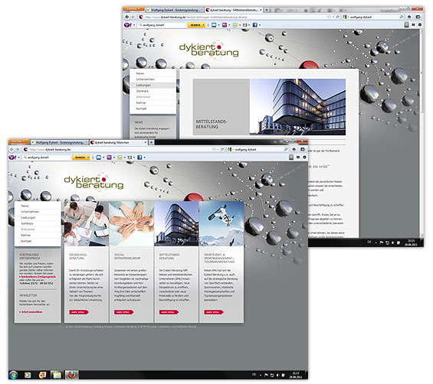
Task: Launch Windows Media Player from the taskbar
Action: coord(28,375)
